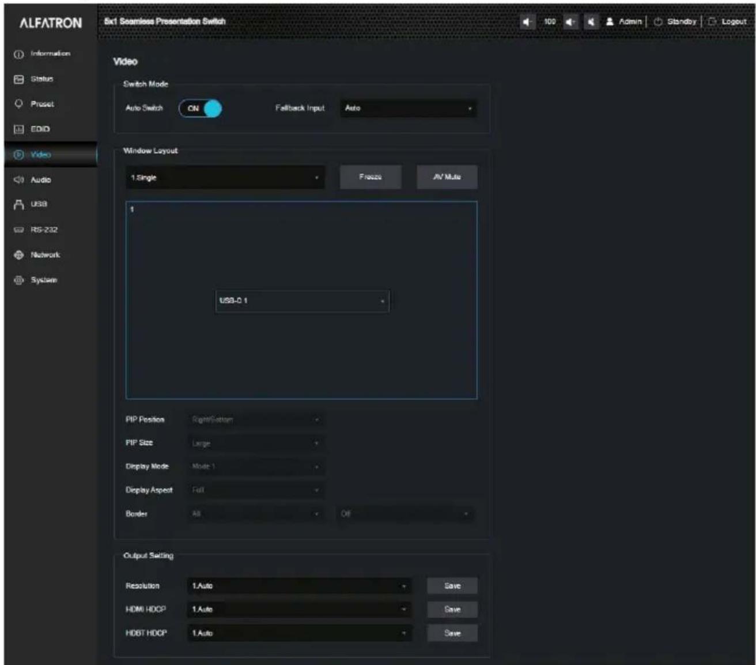The width and height of the screenshot is (756, 665).
Task: Open the Window Layout 1.Single dropdown
Action: [225, 178]
